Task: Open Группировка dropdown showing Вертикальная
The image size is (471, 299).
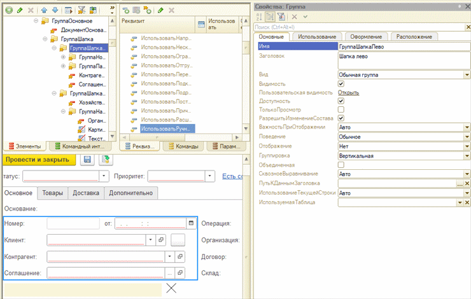Action: click(467, 156)
